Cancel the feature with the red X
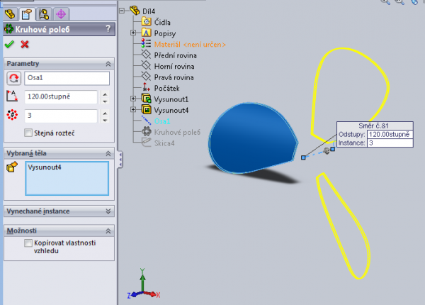425x305 pixels. [x=25, y=44]
